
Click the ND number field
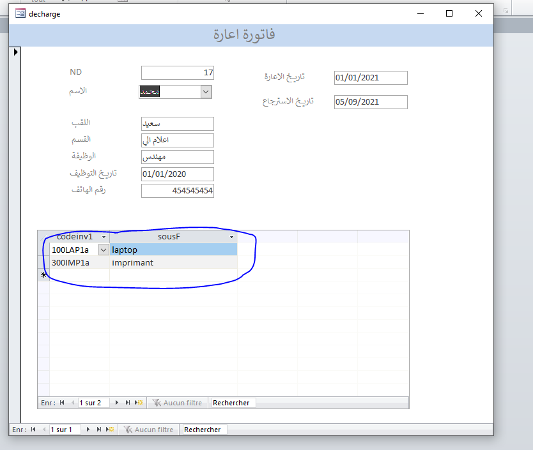[x=177, y=73]
